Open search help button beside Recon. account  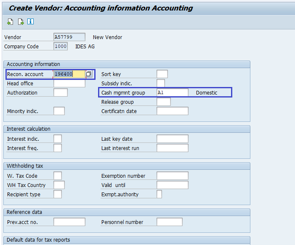[89, 74]
